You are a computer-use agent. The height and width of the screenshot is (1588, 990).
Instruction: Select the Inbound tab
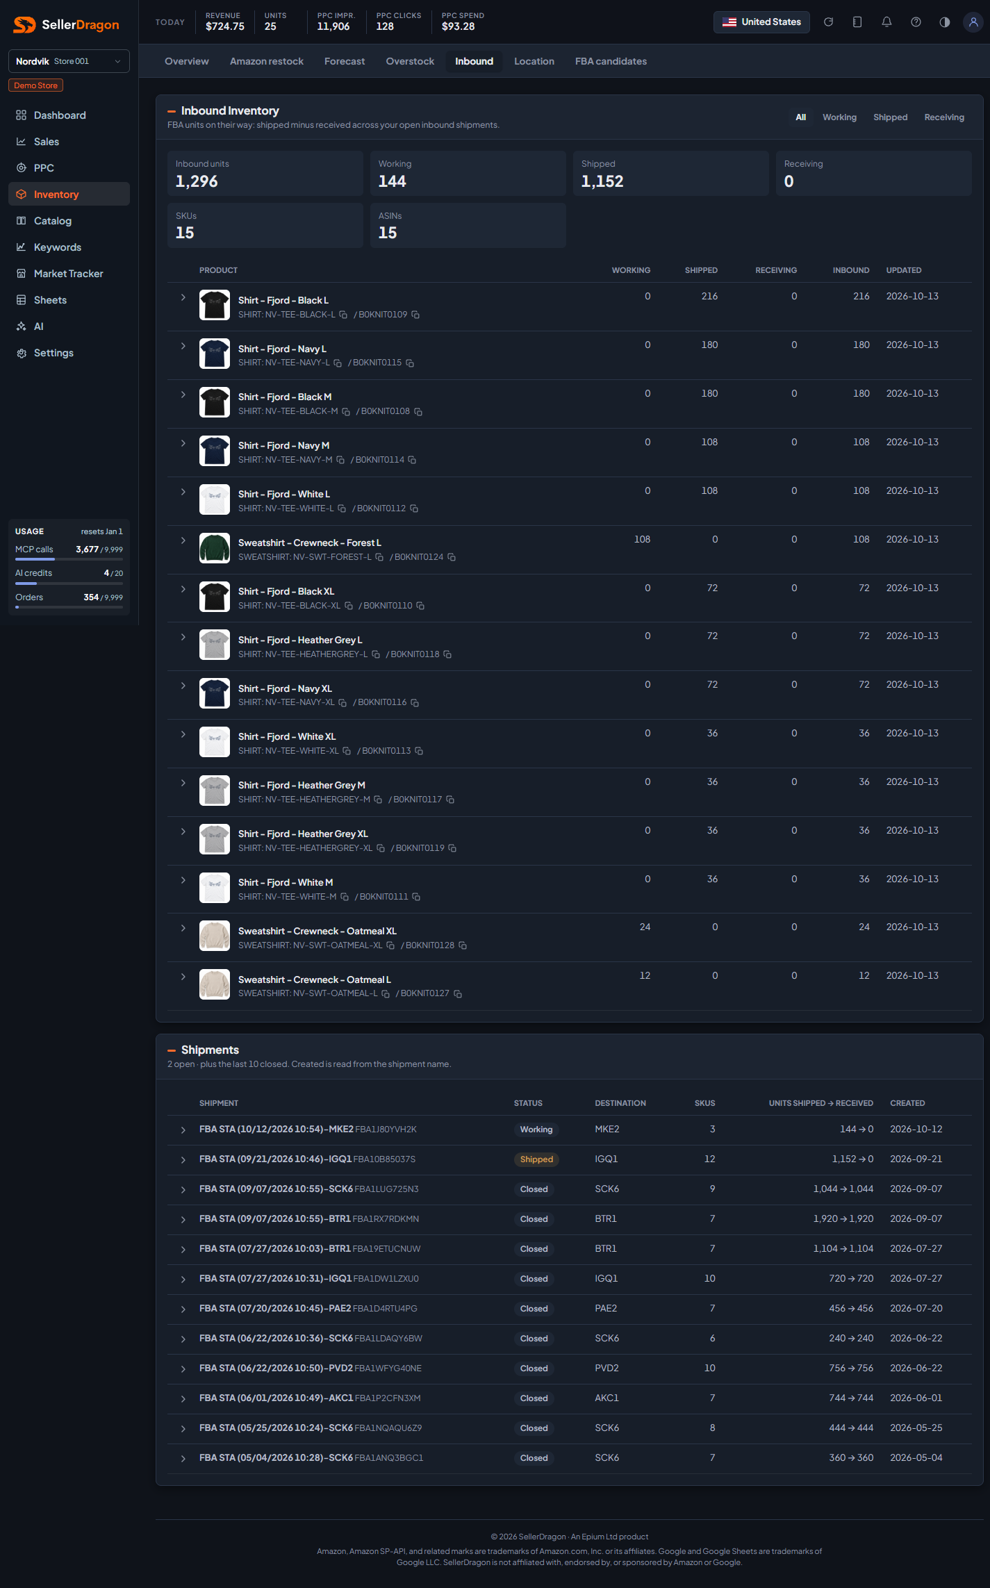coord(475,61)
